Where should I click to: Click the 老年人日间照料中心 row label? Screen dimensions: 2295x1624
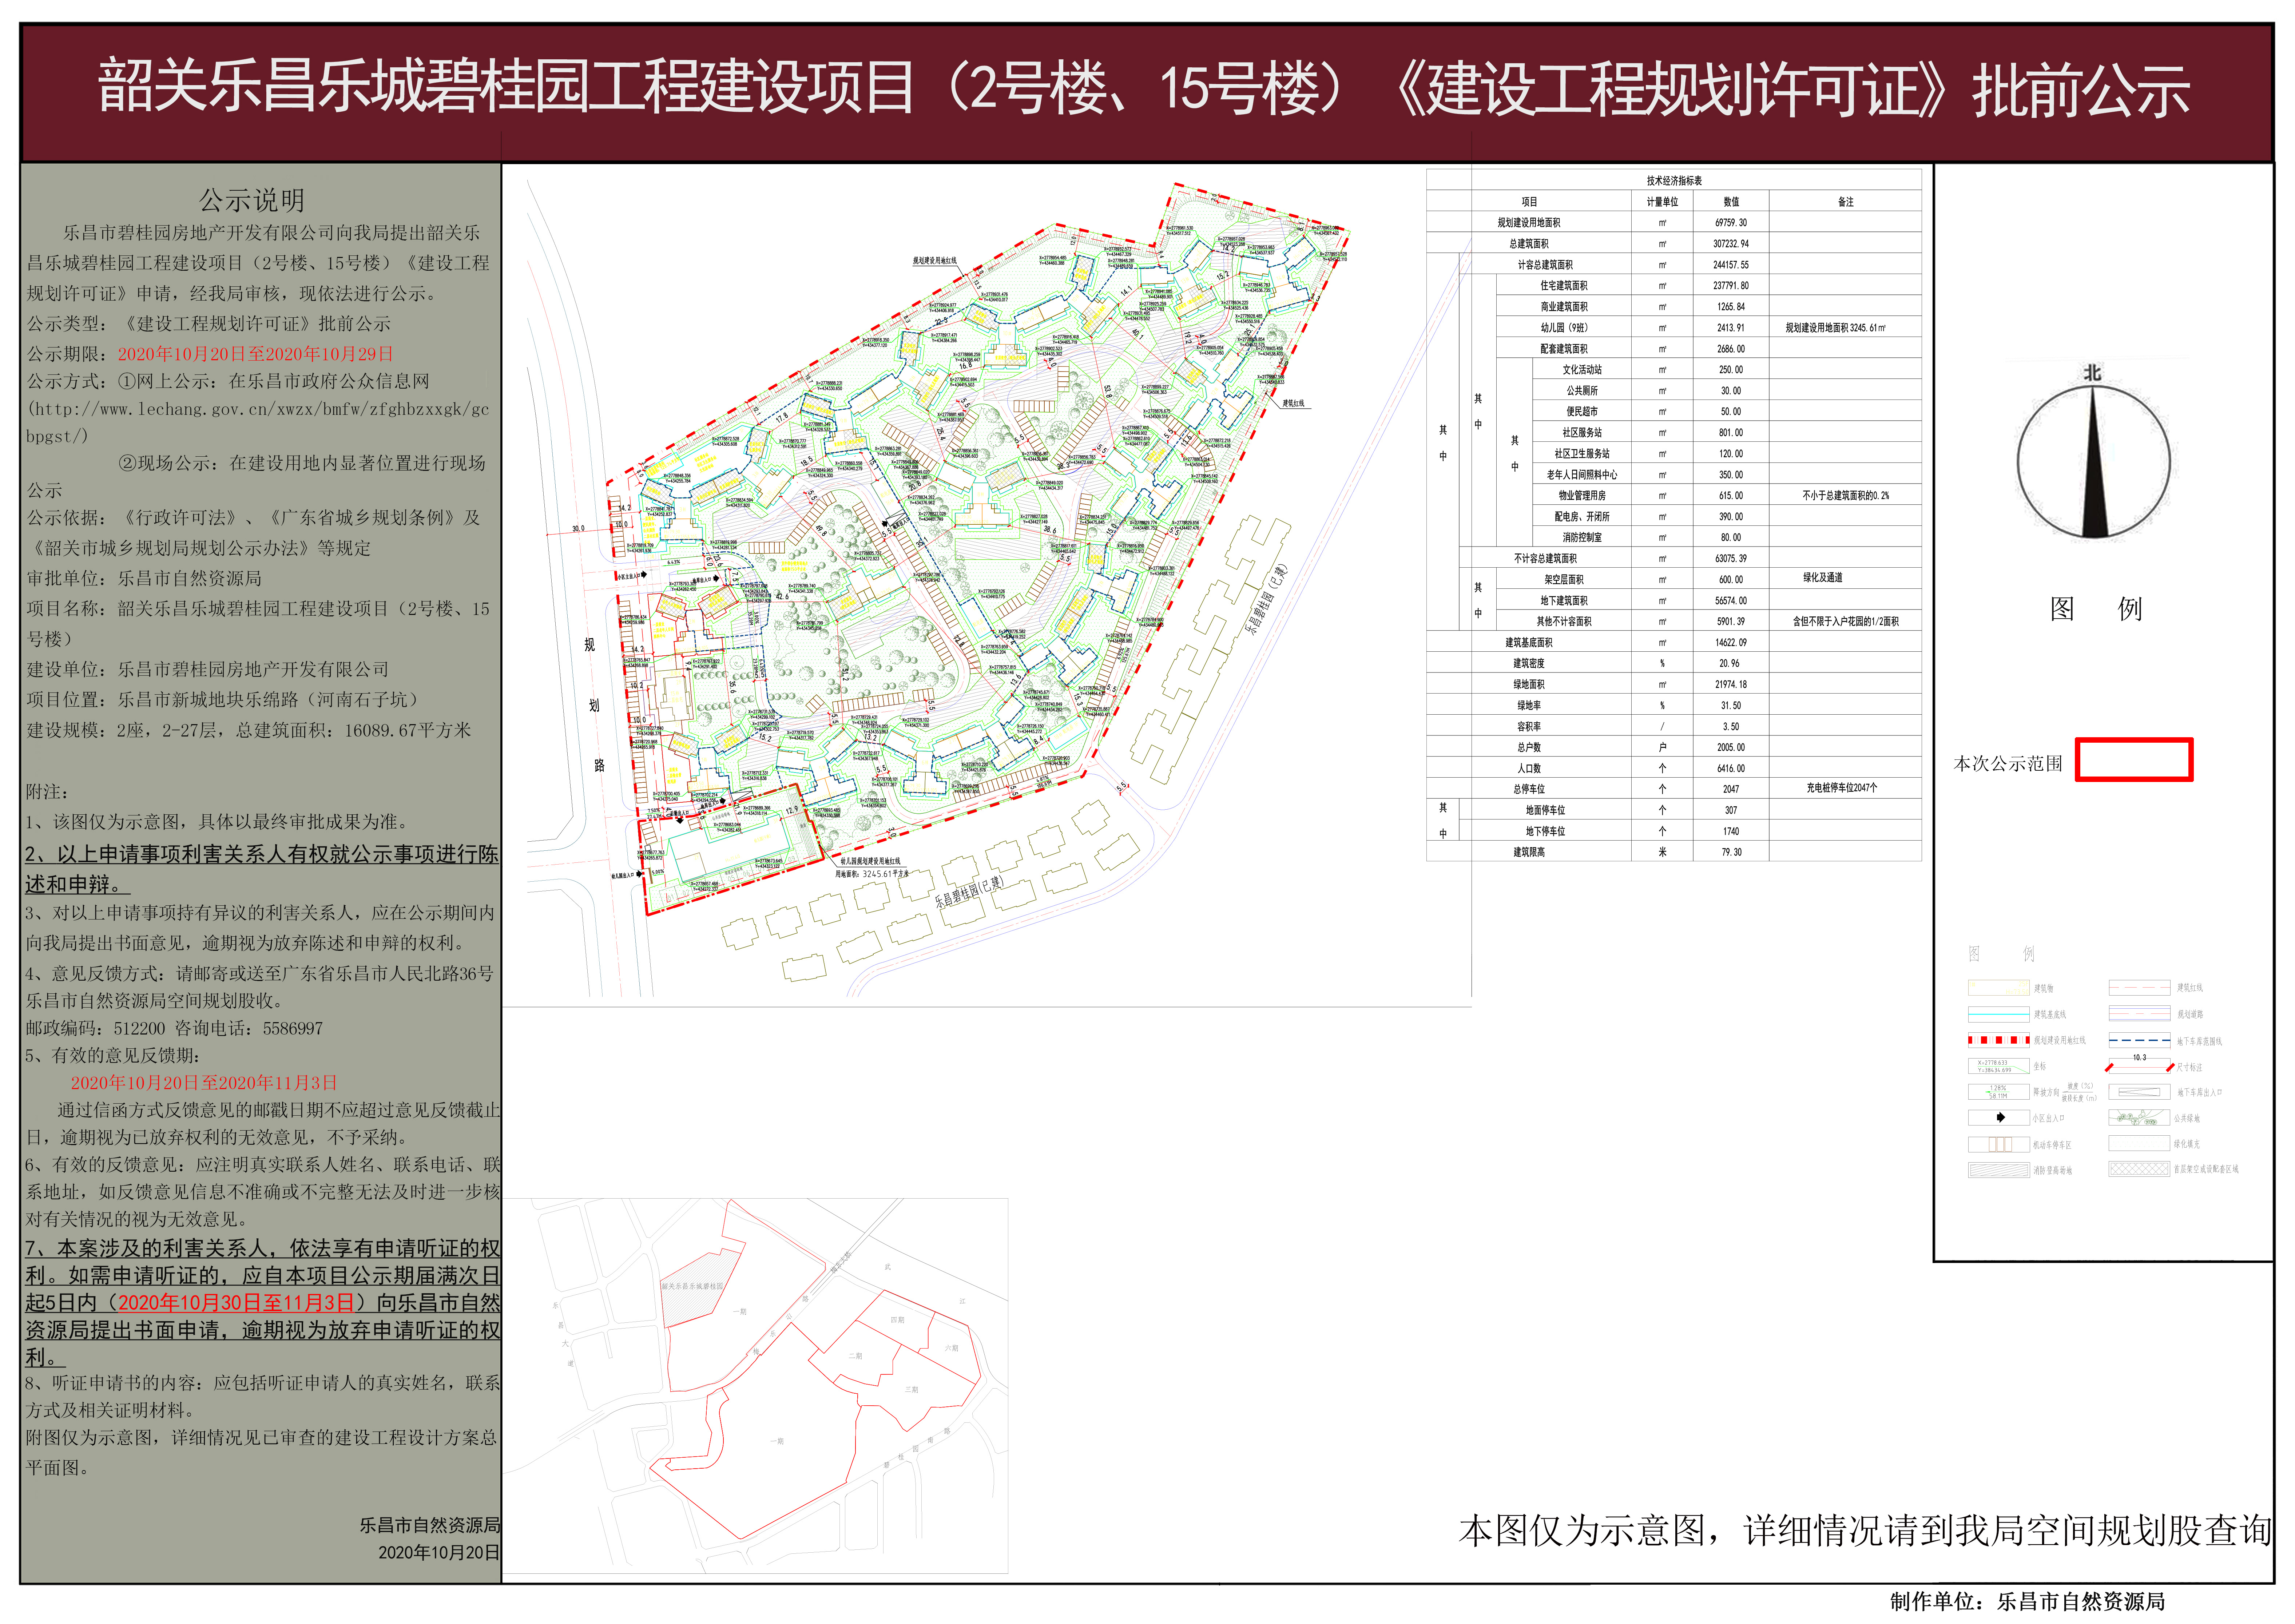(1582, 475)
